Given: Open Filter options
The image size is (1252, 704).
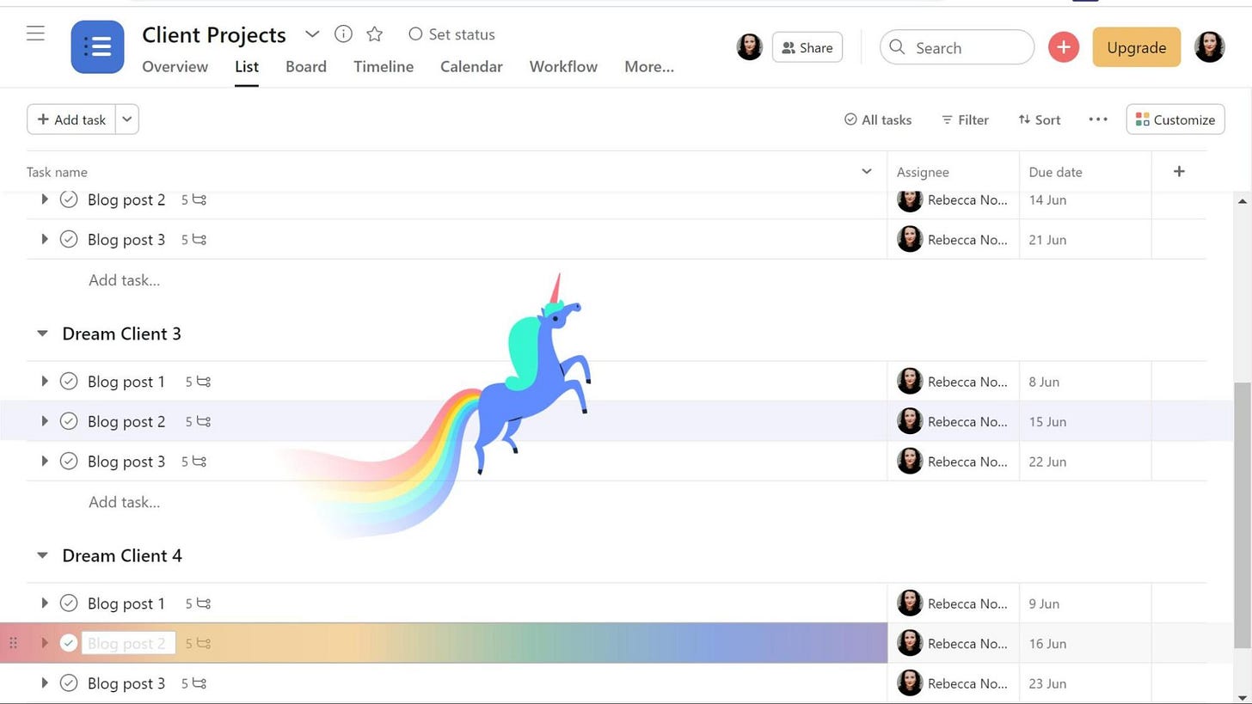Looking at the screenshot, I should point(964,119).
